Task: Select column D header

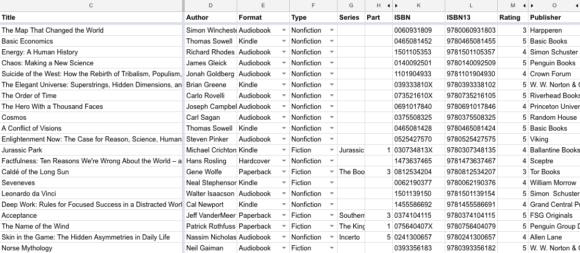Action: [211, 6]
